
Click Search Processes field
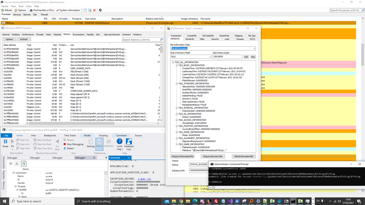[x=347, y=10]
